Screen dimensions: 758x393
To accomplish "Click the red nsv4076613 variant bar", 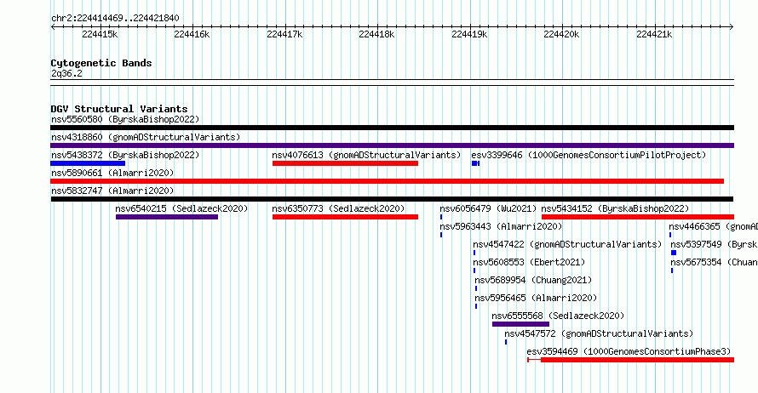I will tap(345, 163).
